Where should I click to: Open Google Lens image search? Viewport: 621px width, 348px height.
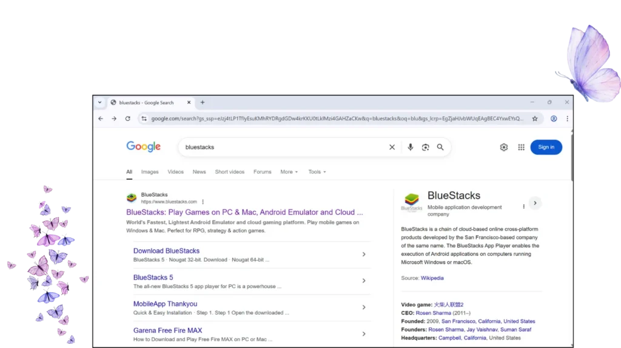425,147
